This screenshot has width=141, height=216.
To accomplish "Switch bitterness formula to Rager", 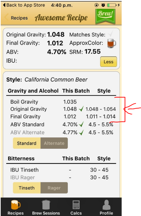I will click(54, 188).
